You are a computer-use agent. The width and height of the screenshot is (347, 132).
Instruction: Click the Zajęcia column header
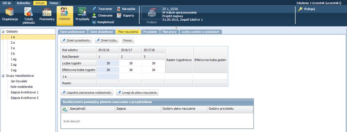138,109
